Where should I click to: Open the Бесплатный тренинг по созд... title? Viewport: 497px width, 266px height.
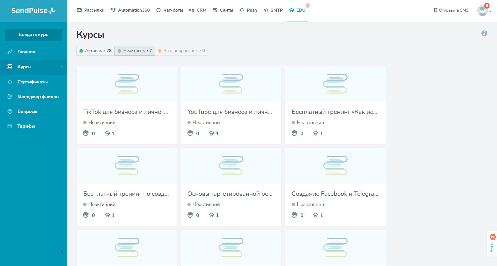click(x=126, y=194)
